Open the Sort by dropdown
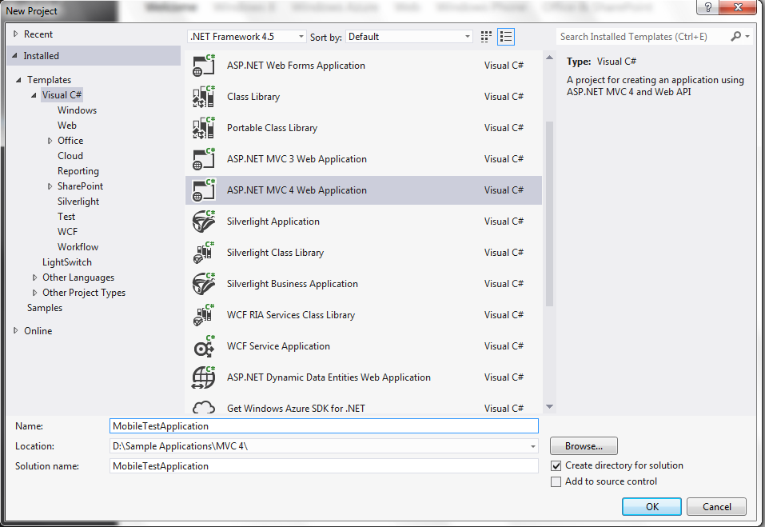 pos(468,36)
